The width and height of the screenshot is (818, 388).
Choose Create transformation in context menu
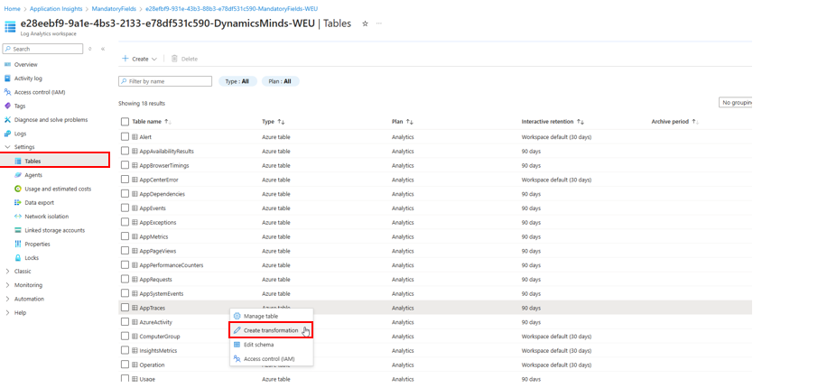click(271, 330)
